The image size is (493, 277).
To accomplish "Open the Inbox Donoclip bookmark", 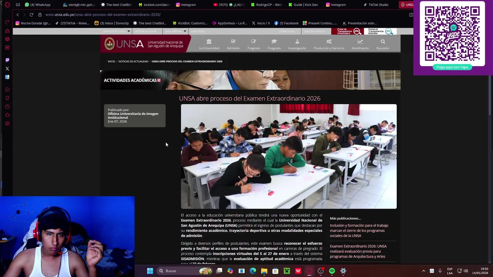I will tap(112, 23).
